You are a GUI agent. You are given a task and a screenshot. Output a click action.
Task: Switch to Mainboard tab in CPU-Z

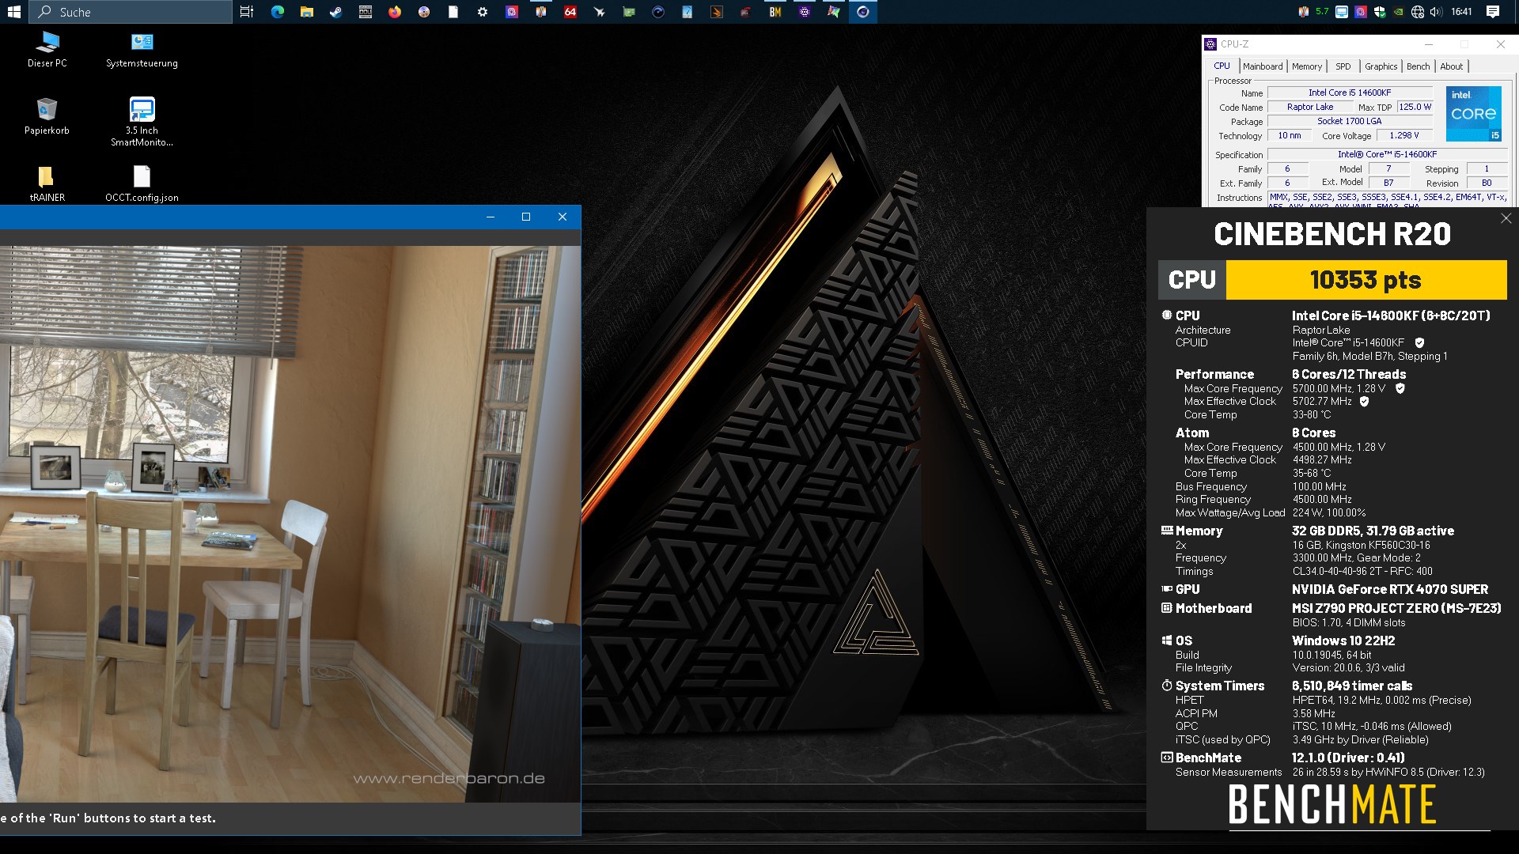click(1263, 66)
